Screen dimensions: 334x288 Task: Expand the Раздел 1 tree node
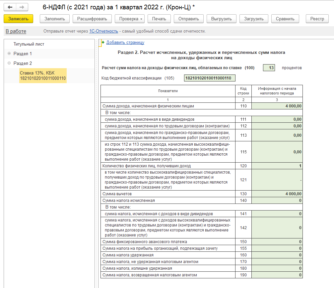(x=9, y=54)
